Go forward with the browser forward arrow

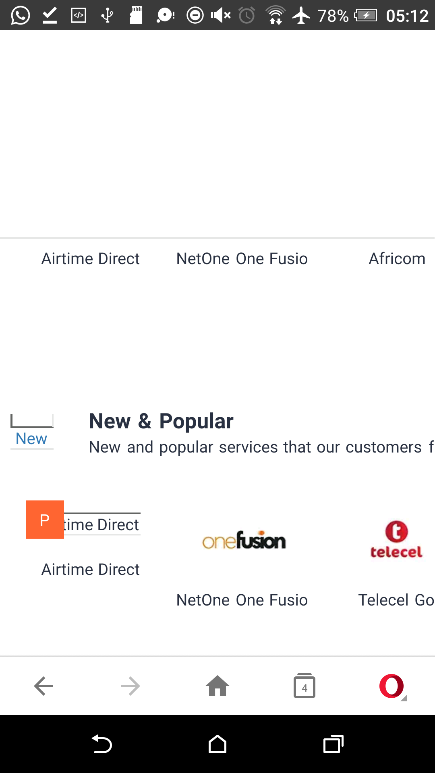click(130, 686)
